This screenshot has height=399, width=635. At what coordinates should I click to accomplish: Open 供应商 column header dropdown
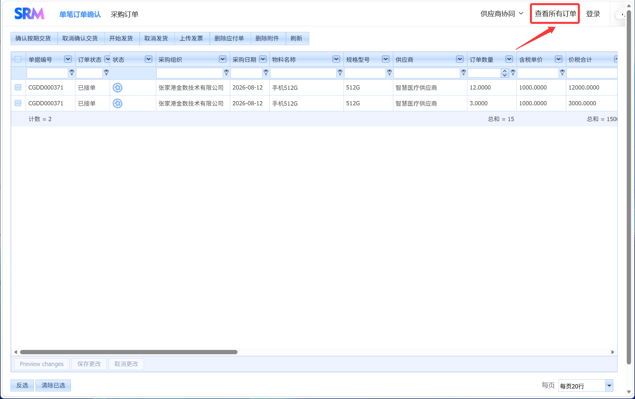point(460,59)
